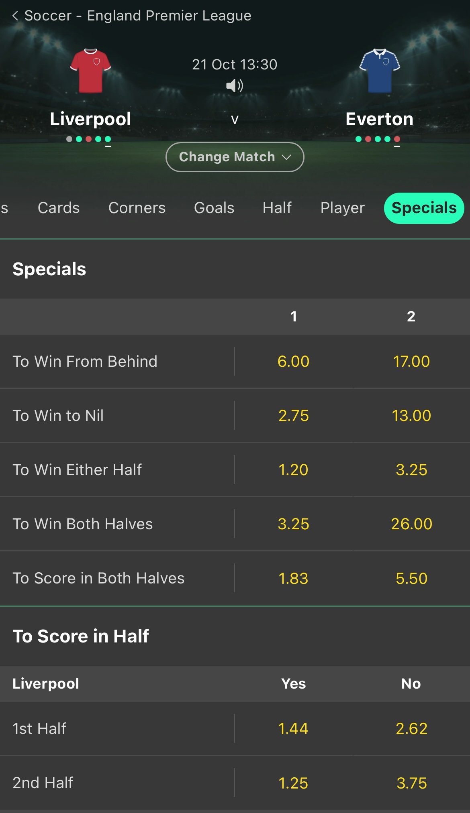Screen dimensions: 470x813
Task: Open the Player tab
Action: [342, 208]
